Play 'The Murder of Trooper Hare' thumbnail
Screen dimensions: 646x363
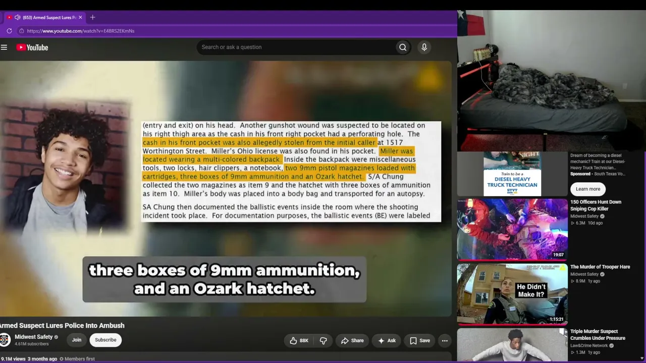(512, 294)
